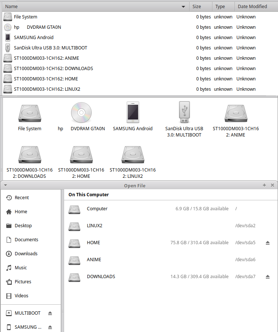Image resolution: width=278 pixels, height=332 pixels.
Task: Open the ANIME drive icon in icon view
Action: [236, 113]
